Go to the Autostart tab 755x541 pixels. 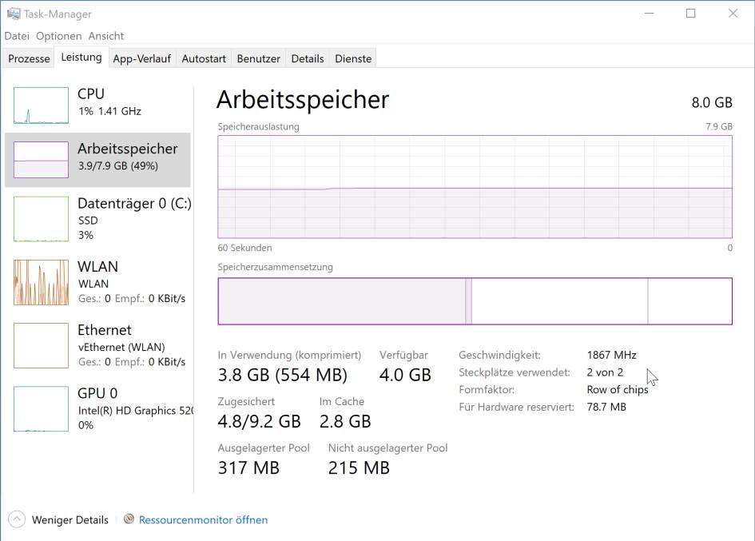point(204,58)
